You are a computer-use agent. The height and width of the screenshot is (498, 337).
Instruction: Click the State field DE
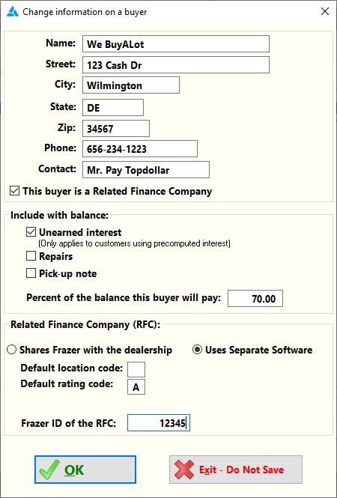[x=113, y=107]
